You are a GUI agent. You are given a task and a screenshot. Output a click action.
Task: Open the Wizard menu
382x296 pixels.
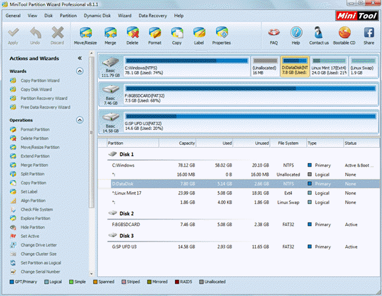(125, 15)
